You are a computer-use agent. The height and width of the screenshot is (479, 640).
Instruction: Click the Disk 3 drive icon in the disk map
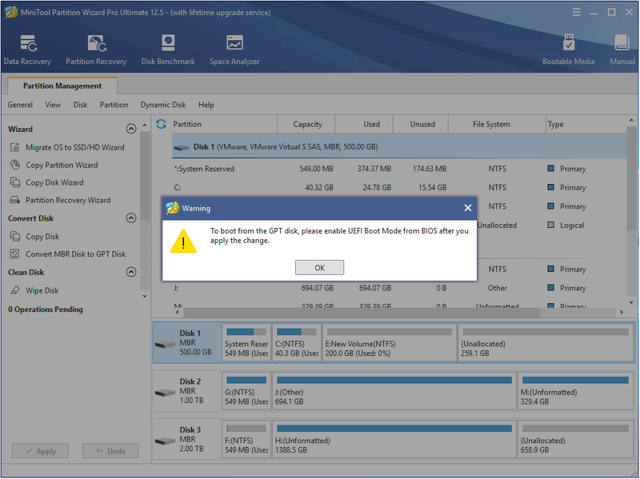(166, 441)
